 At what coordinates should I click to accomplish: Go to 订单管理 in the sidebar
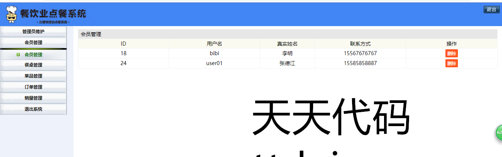pyautogui.click(x=33, y=87)
